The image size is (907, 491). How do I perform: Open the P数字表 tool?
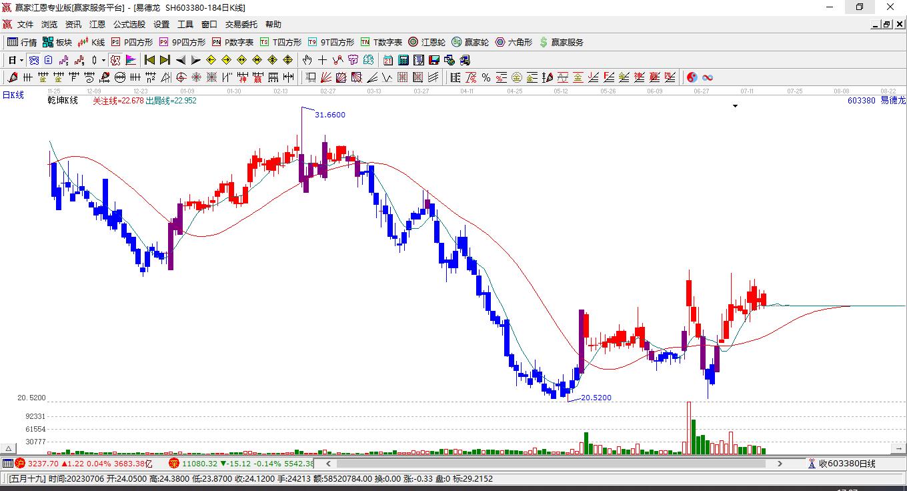[233, 42]
